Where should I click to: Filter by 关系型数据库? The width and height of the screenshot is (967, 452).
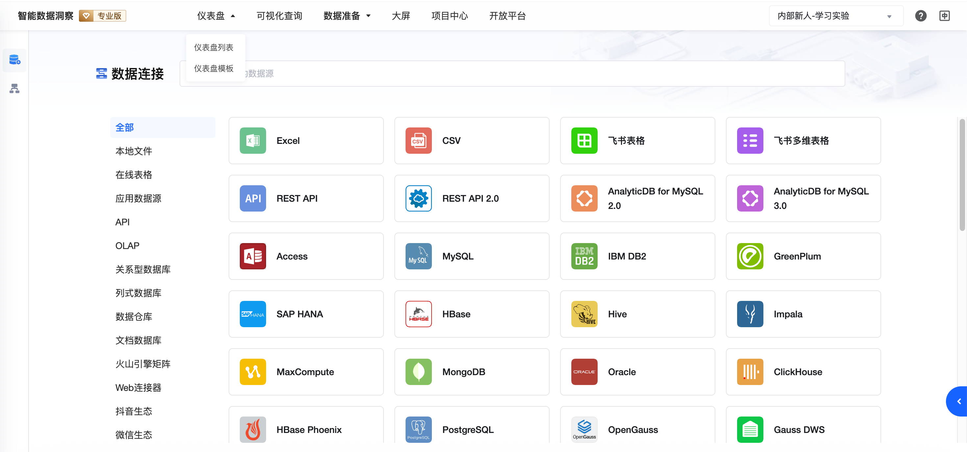143,269
